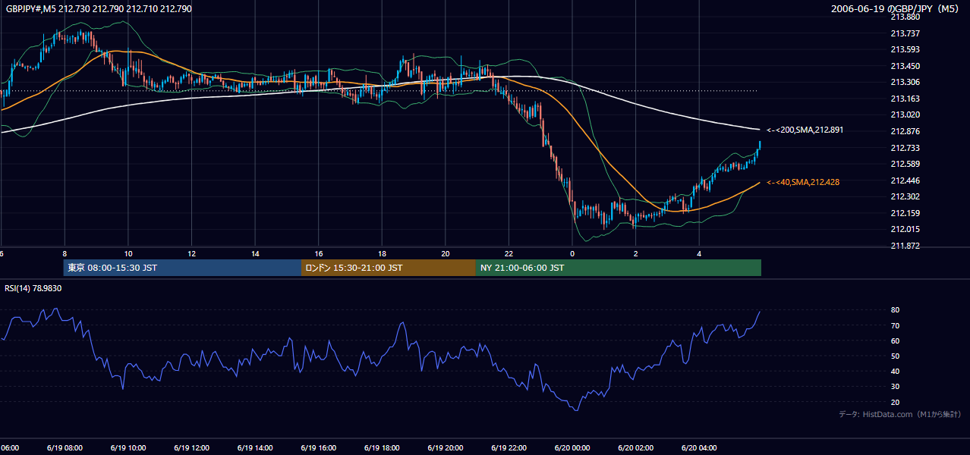
Task: Click price scale value 213.163
Action: pos(904,99)
